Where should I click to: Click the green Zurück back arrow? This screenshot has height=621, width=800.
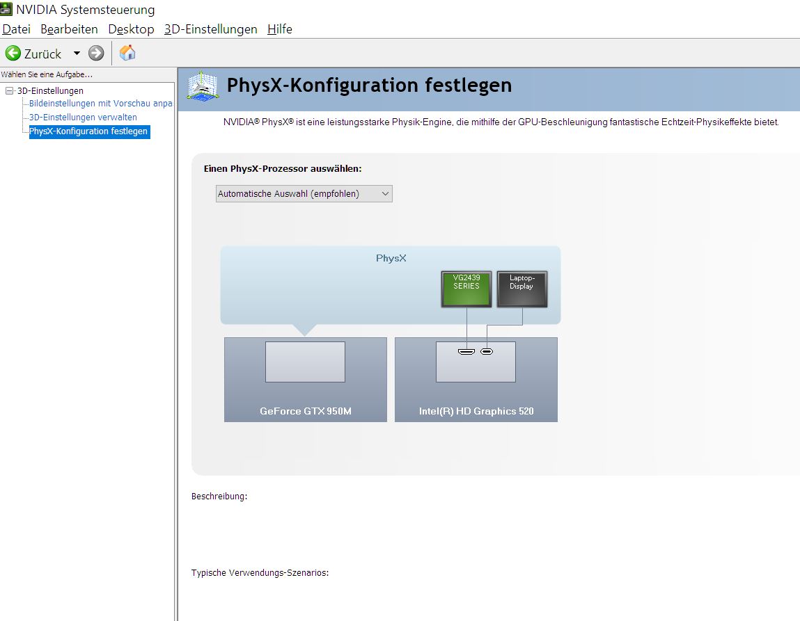click(x=13, y=54)
